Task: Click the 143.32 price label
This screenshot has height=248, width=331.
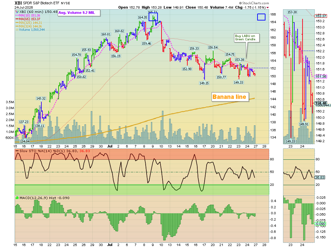Action: (41, 98)
